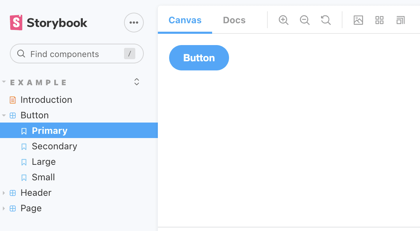The height and width of the screenshot is (231, 420).
Task: Open the viewport size icon
Action: click(400, 20)
